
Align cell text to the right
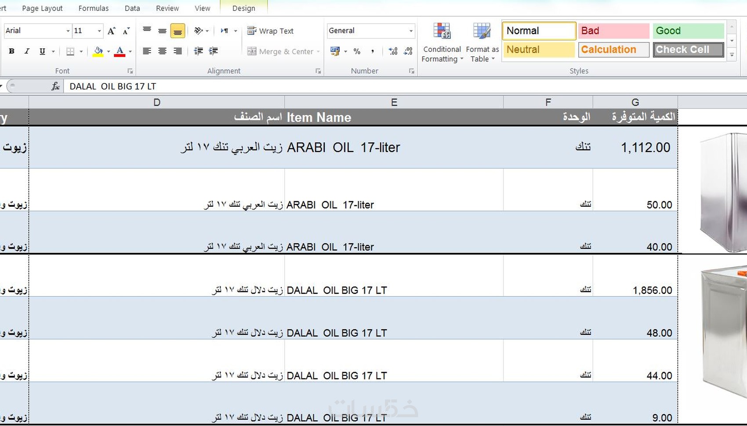click(x=178, y=51)
